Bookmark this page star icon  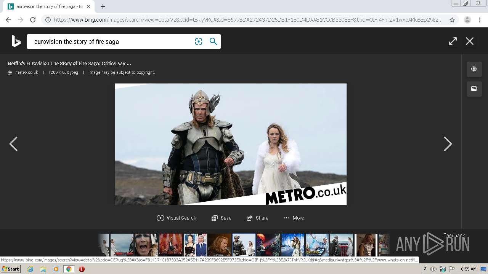[x=452, y=20]
